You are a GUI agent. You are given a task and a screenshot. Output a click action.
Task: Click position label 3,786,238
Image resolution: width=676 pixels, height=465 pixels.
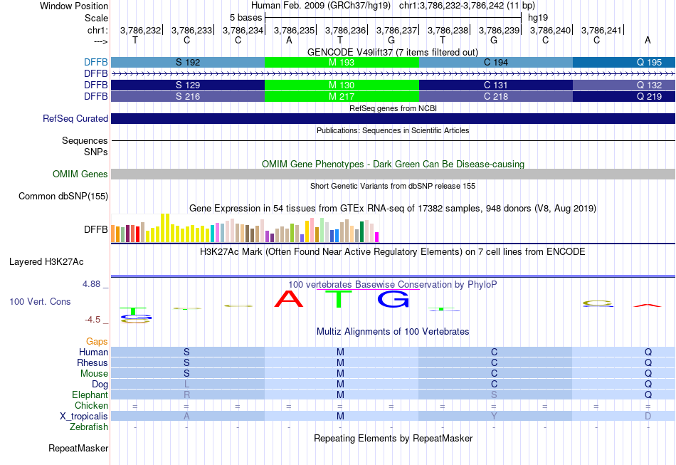point(448,30)
